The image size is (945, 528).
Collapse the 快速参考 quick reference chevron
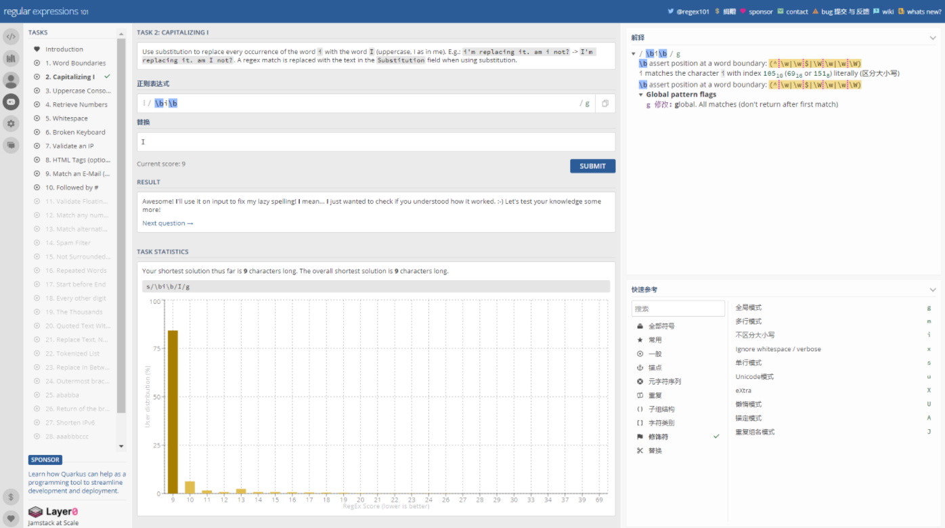pos(933,290)
